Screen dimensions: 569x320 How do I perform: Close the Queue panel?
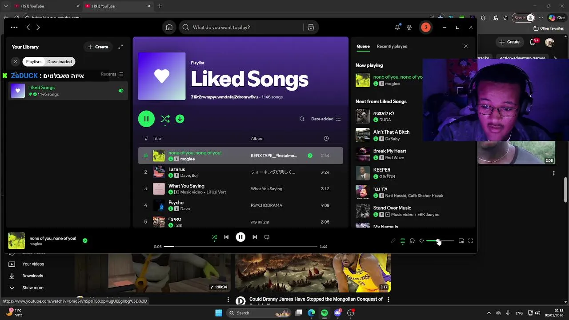pos(466,46)
